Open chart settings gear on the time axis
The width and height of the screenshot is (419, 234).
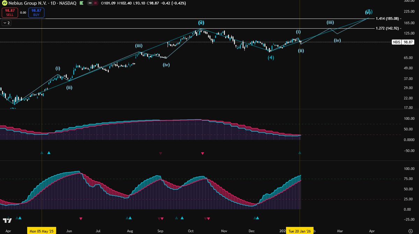pyautogui.click(x=410, y=231)
